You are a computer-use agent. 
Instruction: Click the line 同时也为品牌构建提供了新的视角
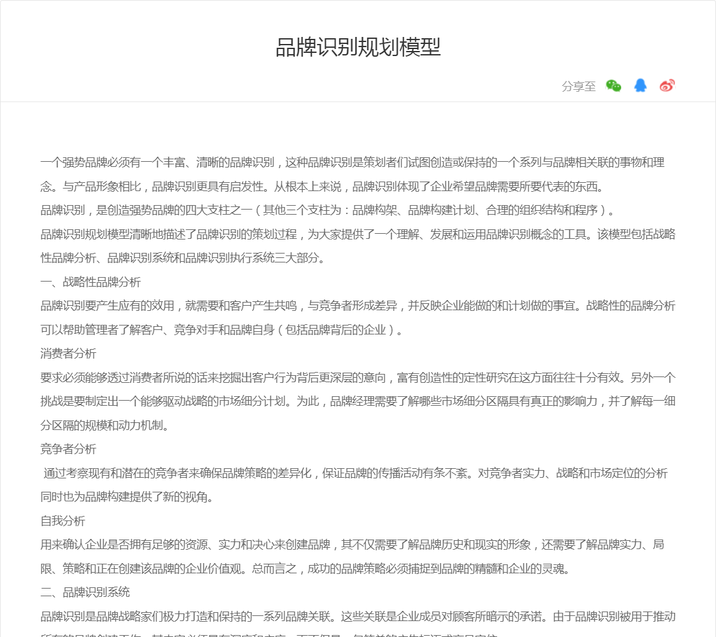tap(127, 497)
